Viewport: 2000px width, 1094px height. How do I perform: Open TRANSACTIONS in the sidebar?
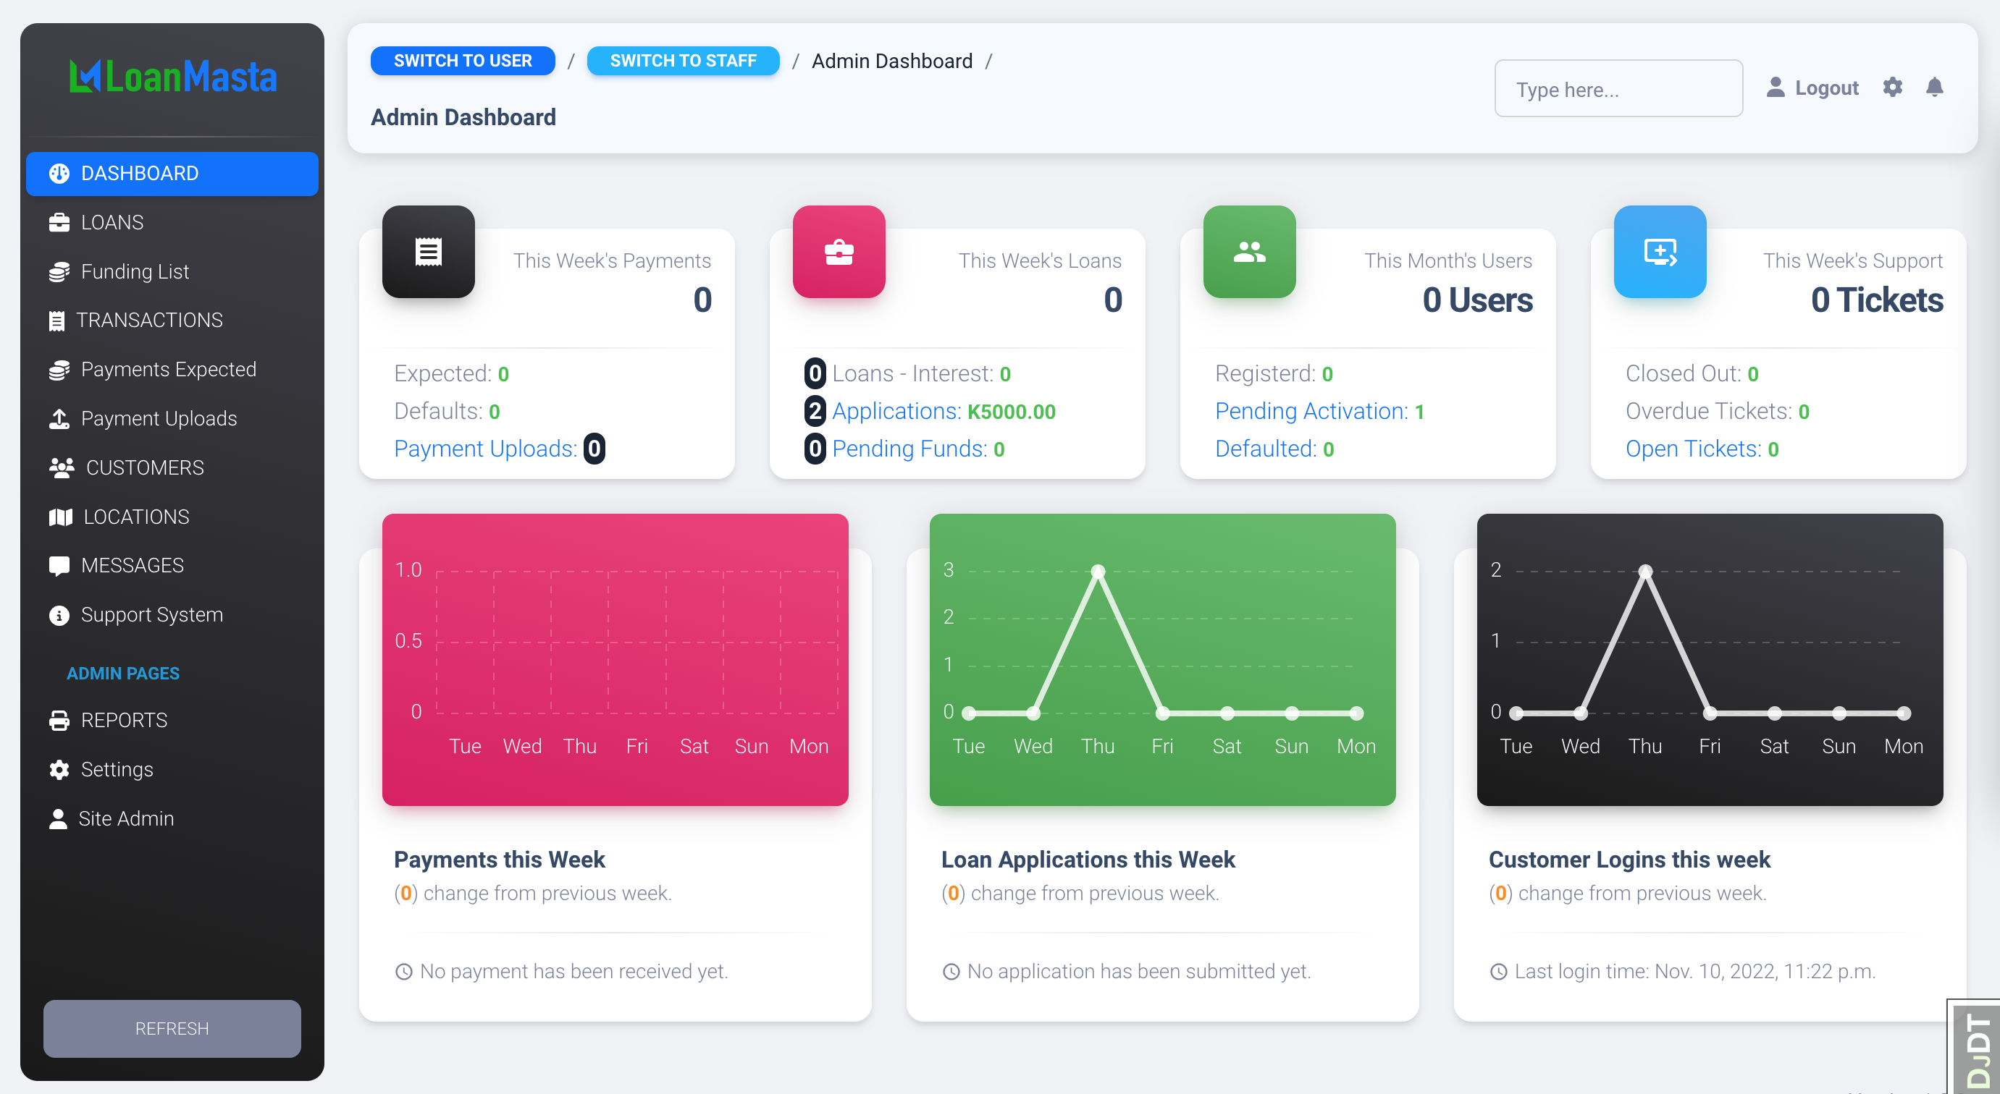[172, 321]
